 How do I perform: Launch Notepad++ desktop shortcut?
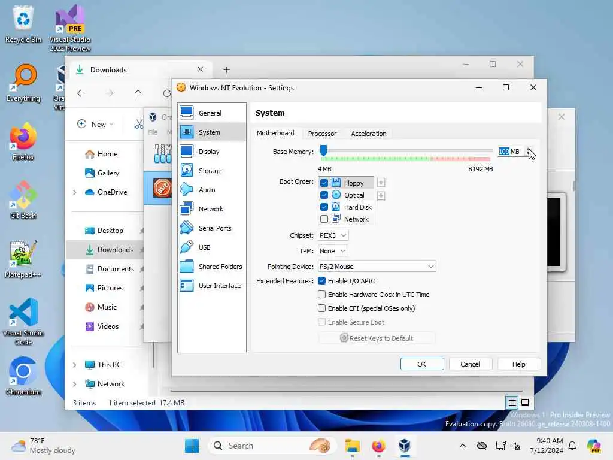click(x=23, y=259)
